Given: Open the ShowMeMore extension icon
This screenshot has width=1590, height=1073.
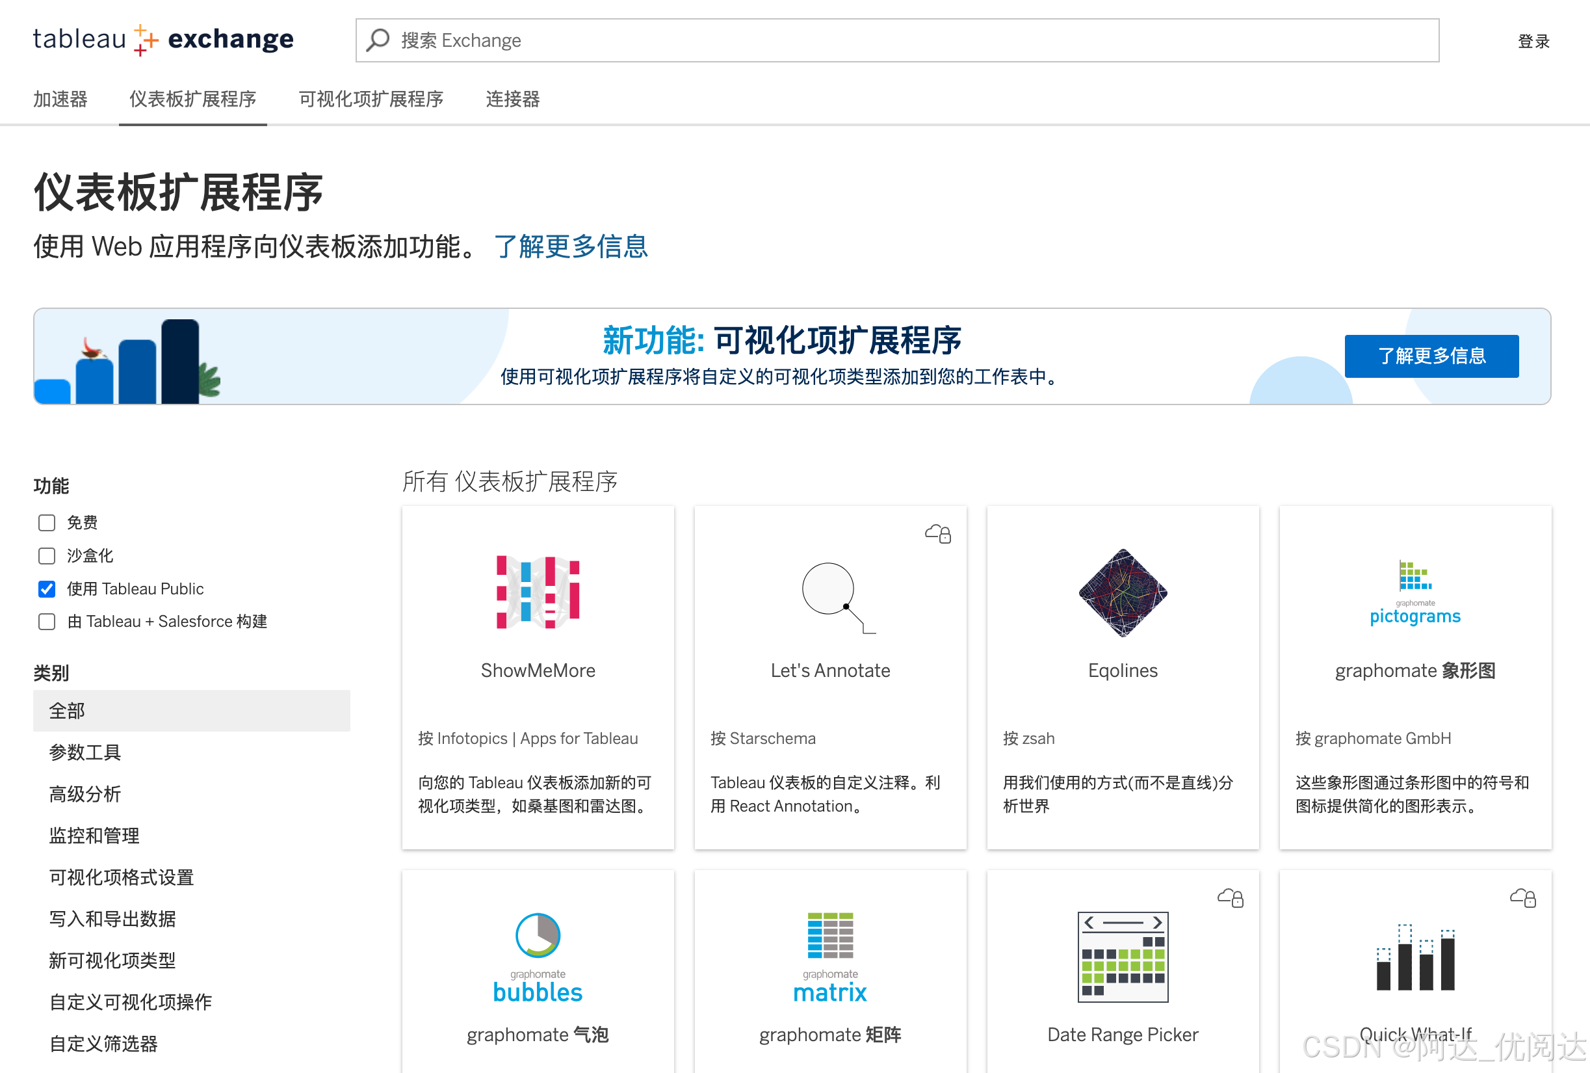Looking at the screenshot, I should click(x=538, y=592).
